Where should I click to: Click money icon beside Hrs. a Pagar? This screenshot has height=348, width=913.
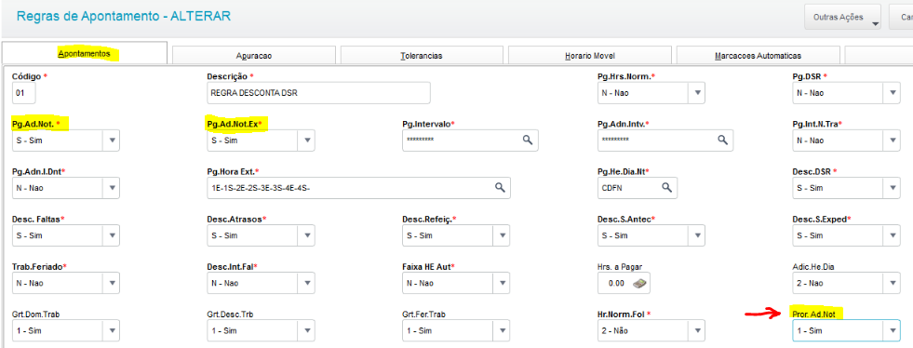point(640,284)
